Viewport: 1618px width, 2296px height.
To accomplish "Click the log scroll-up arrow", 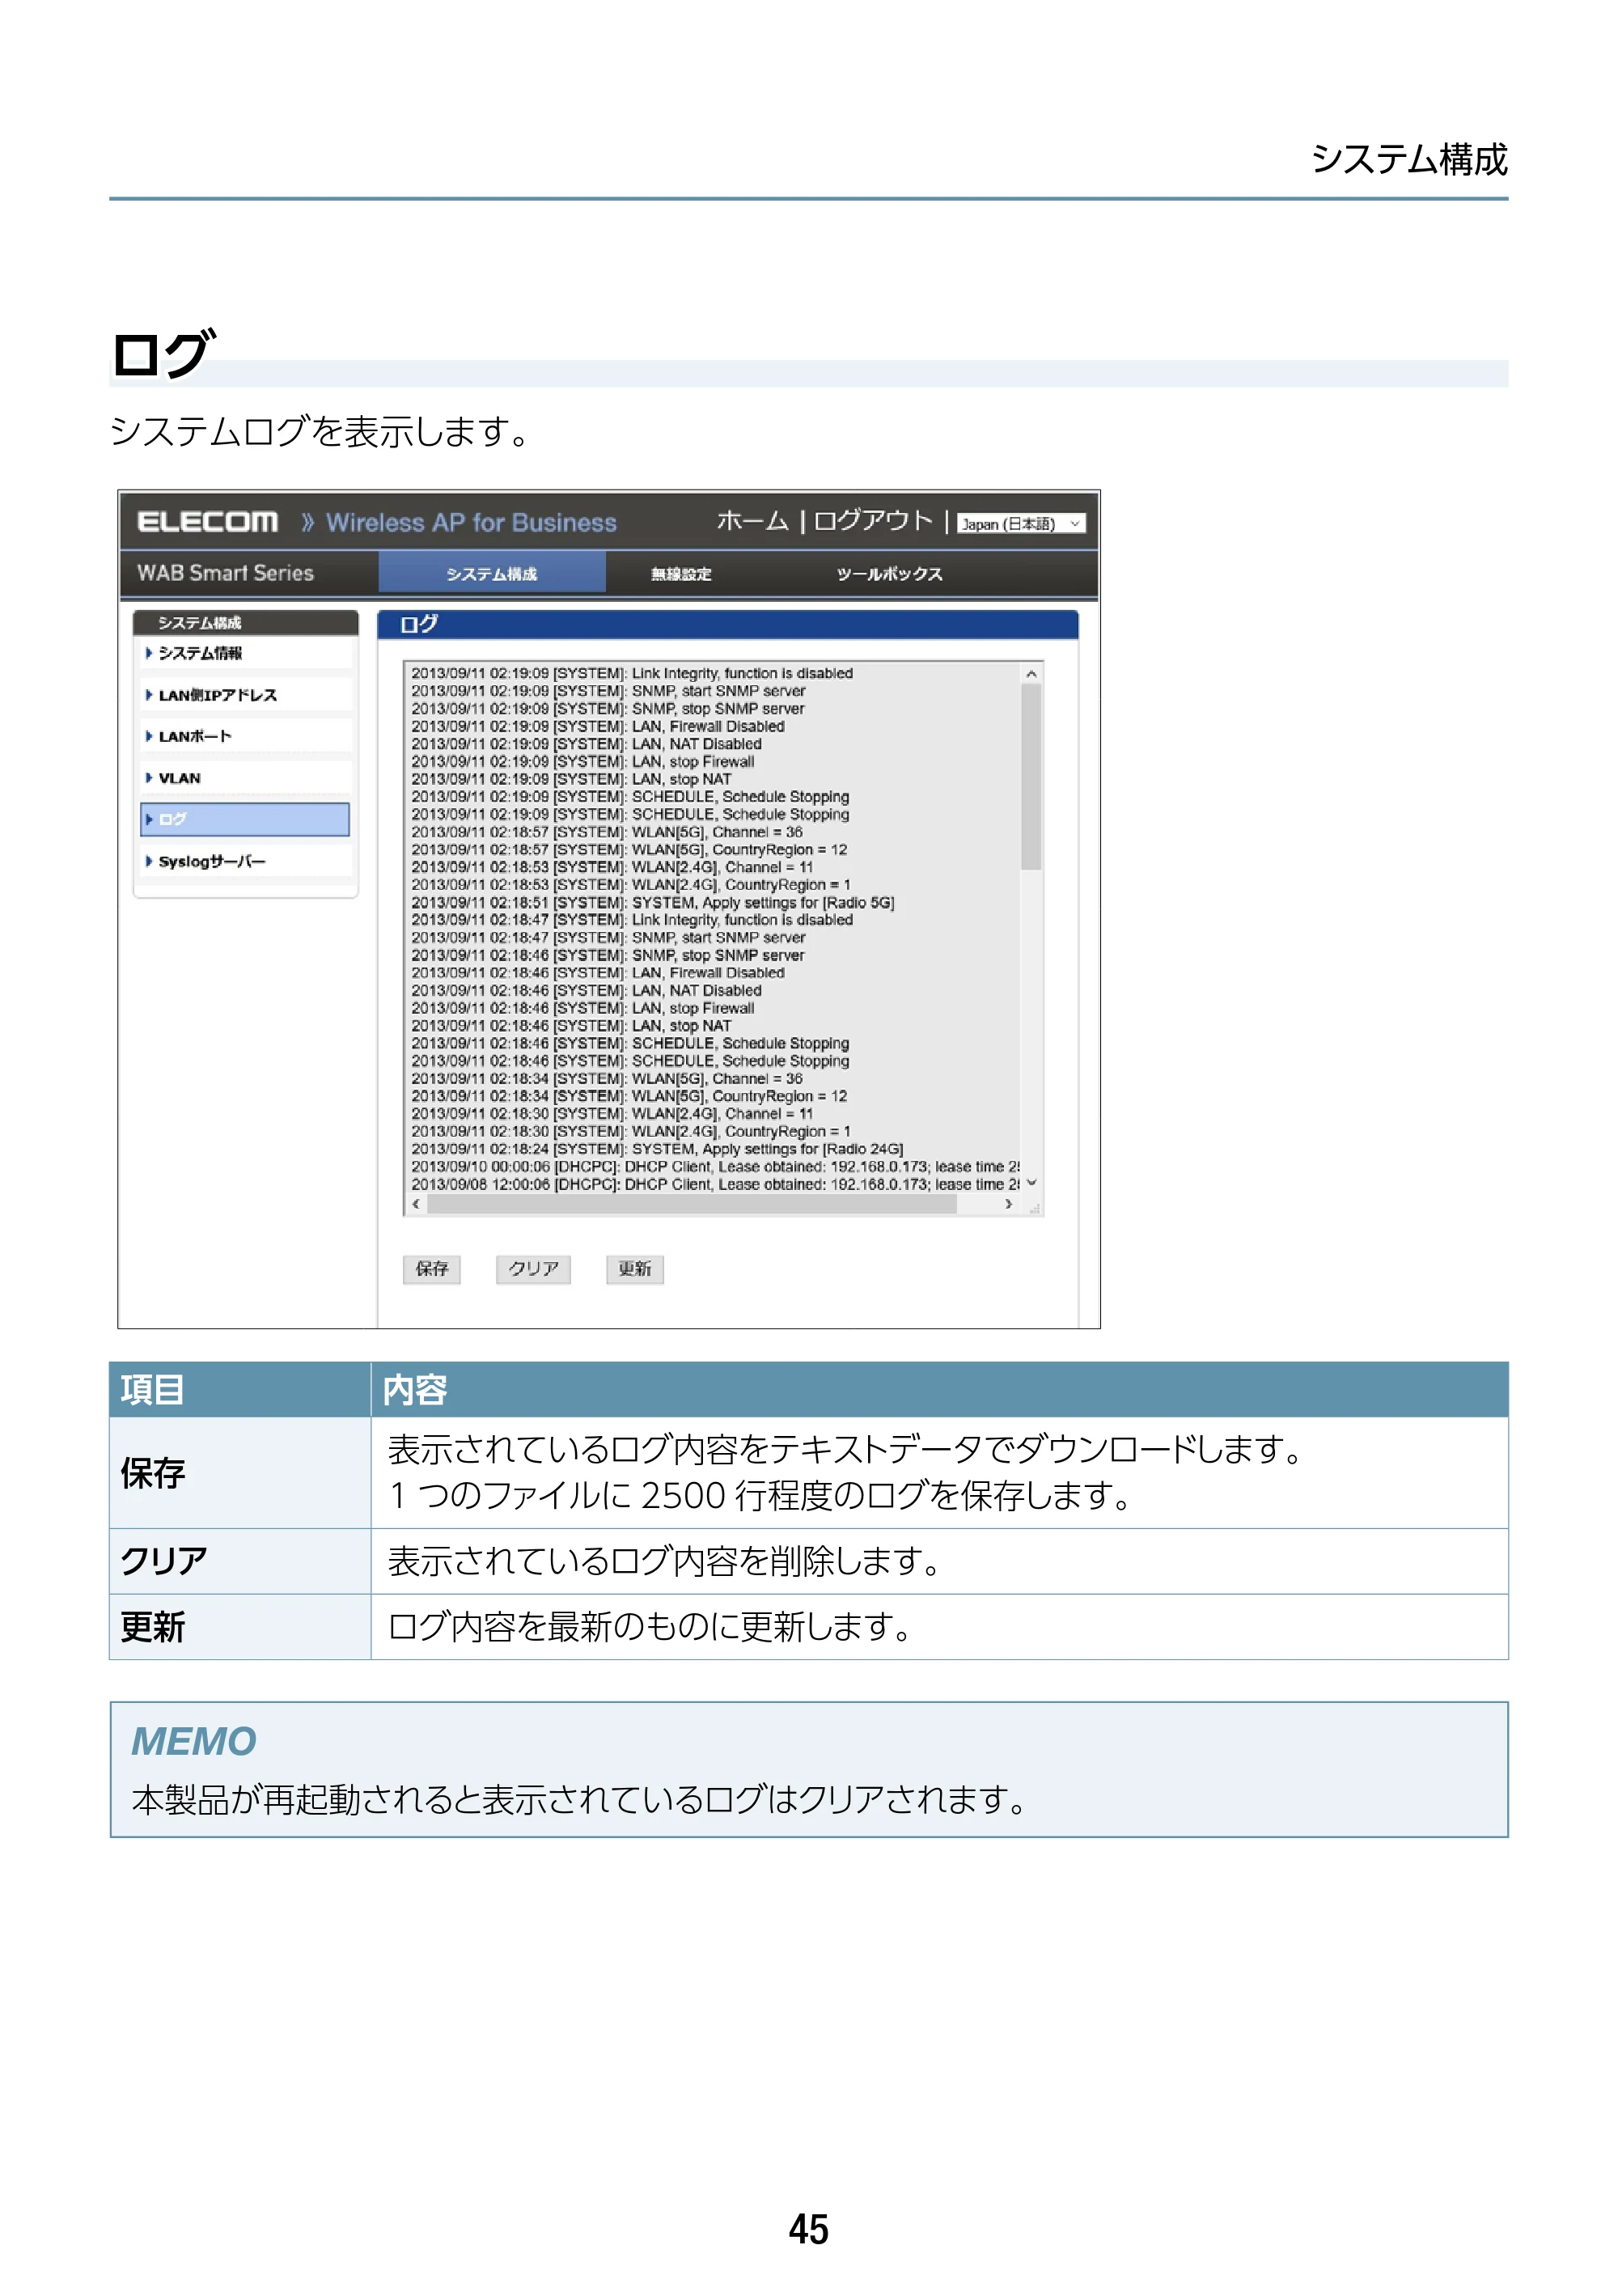I will pos(1031,674).
